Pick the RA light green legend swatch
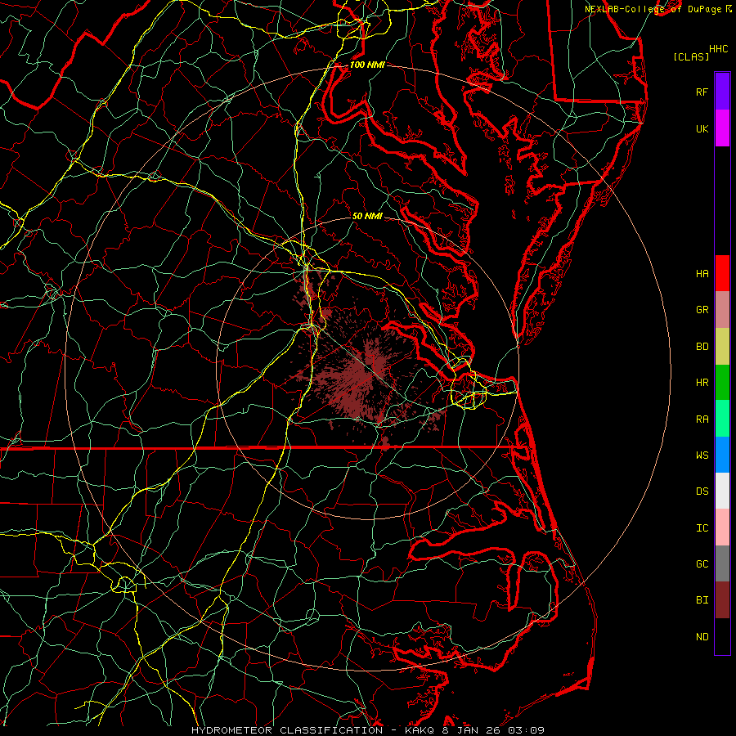 722,419
